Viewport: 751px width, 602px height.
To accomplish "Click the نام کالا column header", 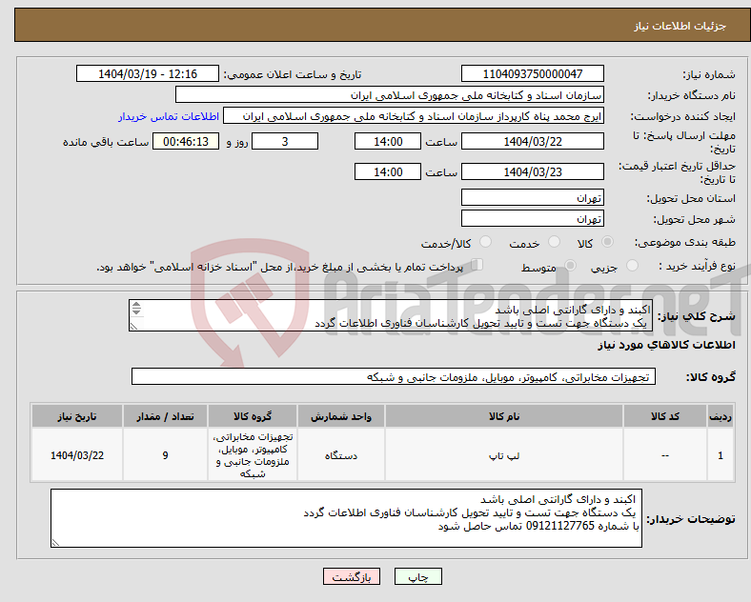I will (504, 416).
